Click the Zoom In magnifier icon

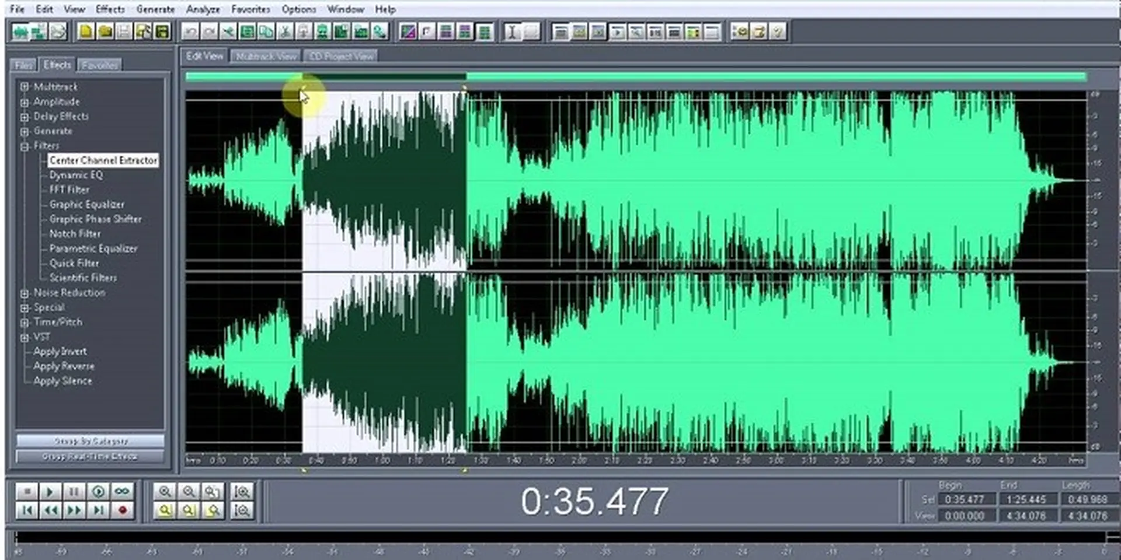point(166,492)
